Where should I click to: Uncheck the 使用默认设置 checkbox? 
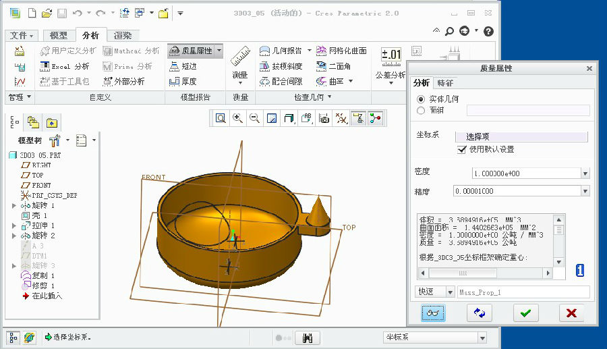pyautogui.click(x=462, y=149)
